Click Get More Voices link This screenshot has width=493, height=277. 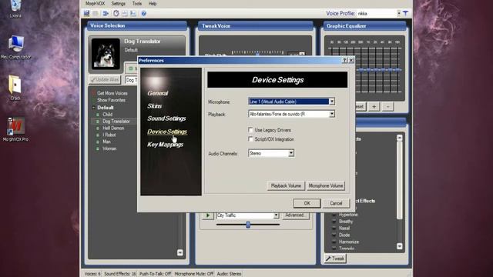(112, 93)
